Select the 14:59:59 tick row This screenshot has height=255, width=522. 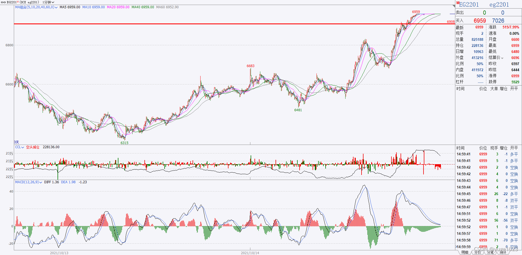click(x=488, y=247)
